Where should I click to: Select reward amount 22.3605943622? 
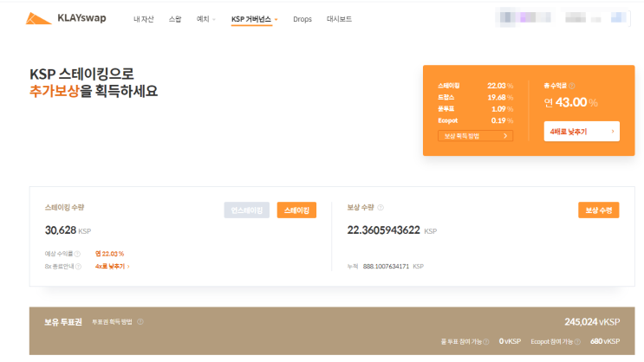tap(384, 230)
